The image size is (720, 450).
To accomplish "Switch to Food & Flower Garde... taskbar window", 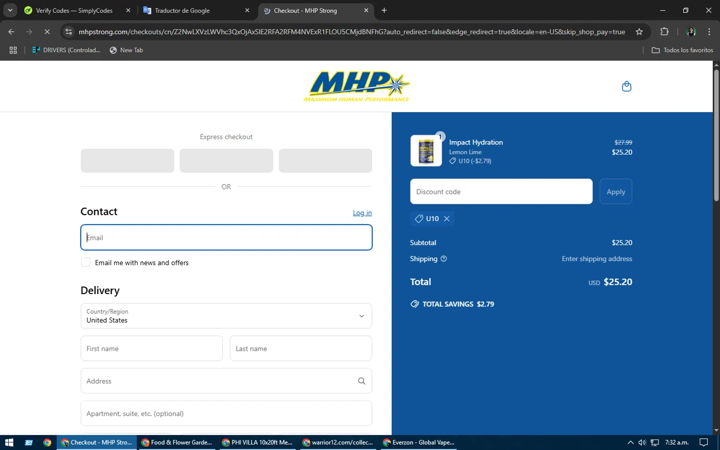I will click(177, 442).
